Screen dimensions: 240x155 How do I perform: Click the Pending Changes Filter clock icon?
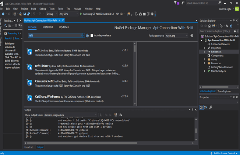(221, 26)
